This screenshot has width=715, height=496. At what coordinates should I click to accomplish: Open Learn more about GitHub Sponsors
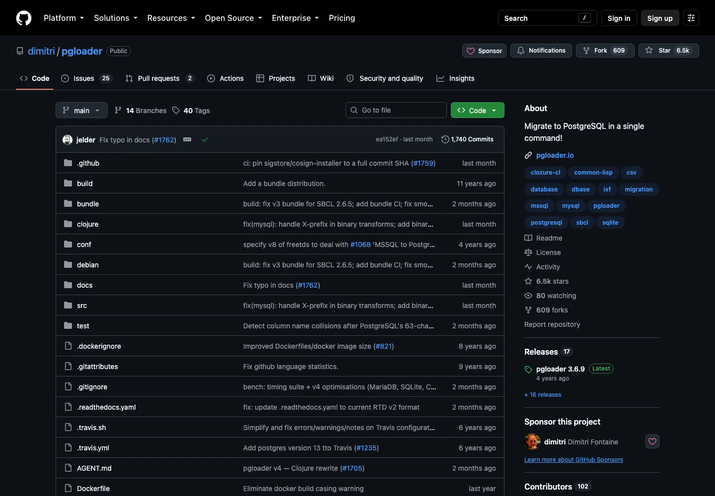573,460
